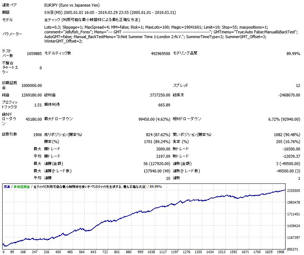The image size is (304, 255).
Task: Select the M5 test period date range
Action: point(110,12)
